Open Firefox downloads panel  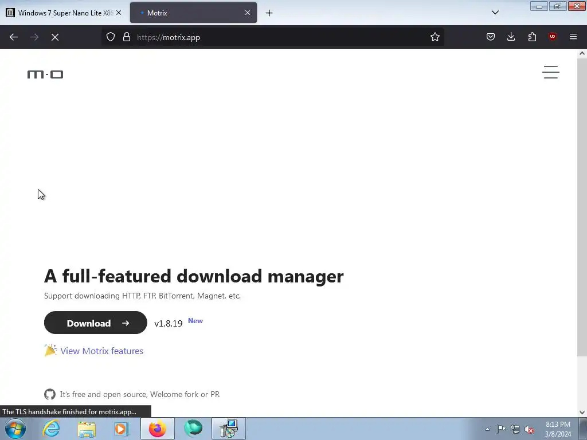pos(511,37)
